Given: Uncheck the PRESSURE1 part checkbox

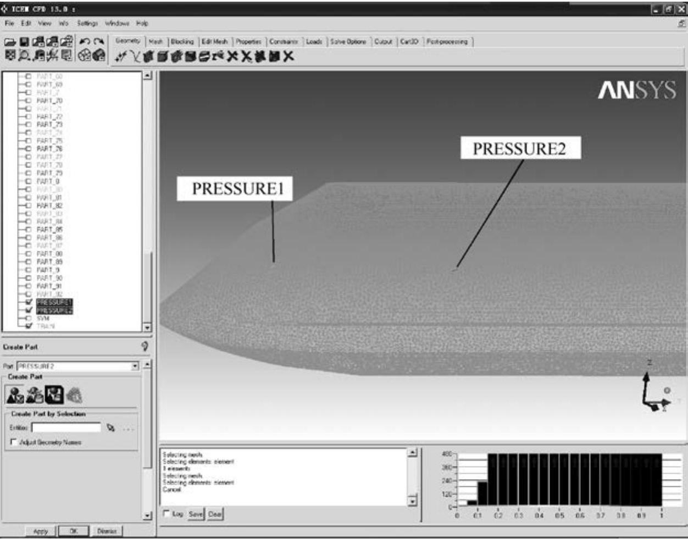Looking at the screenshot, I should (29, 302).
